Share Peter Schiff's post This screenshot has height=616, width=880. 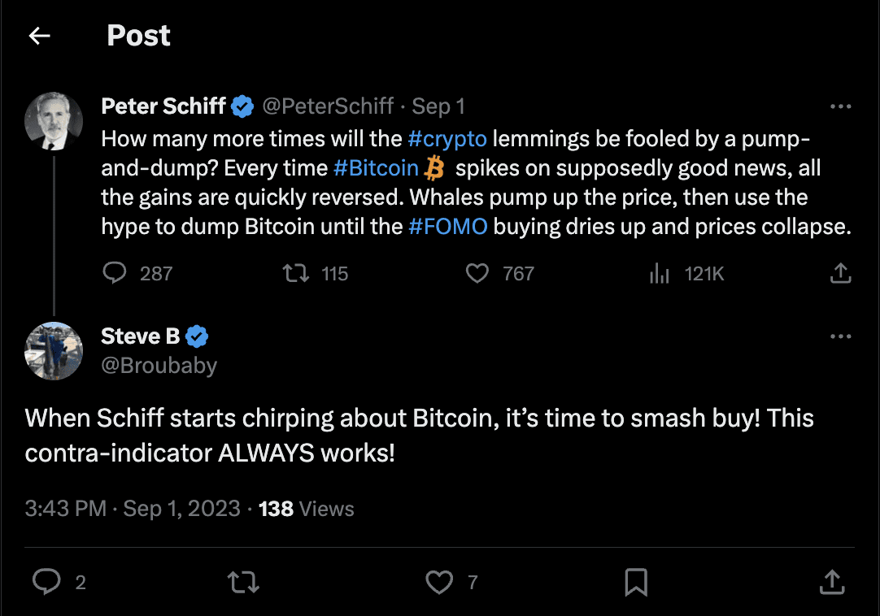coord(841,273)
